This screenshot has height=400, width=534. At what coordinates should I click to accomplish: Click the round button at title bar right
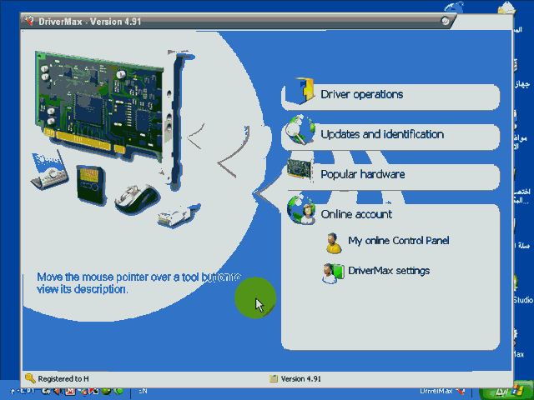[445, 21]
